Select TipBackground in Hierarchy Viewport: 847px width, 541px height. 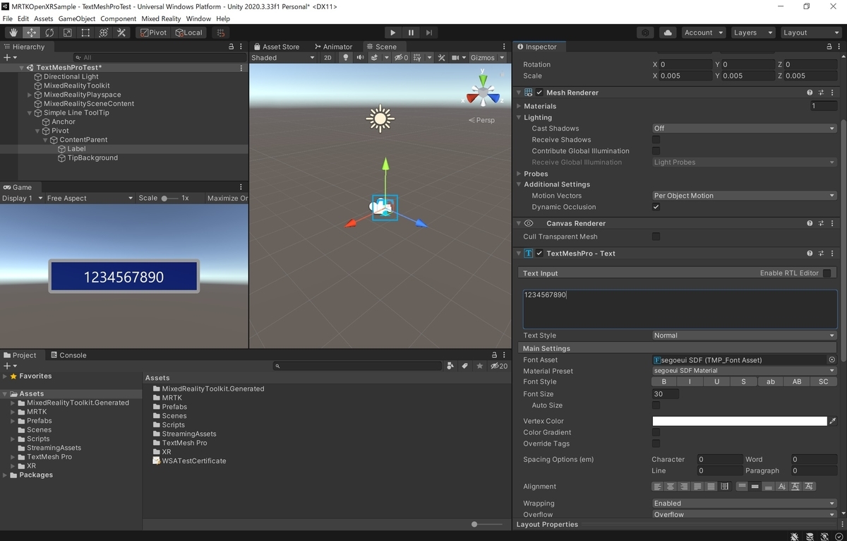(92, 158)
